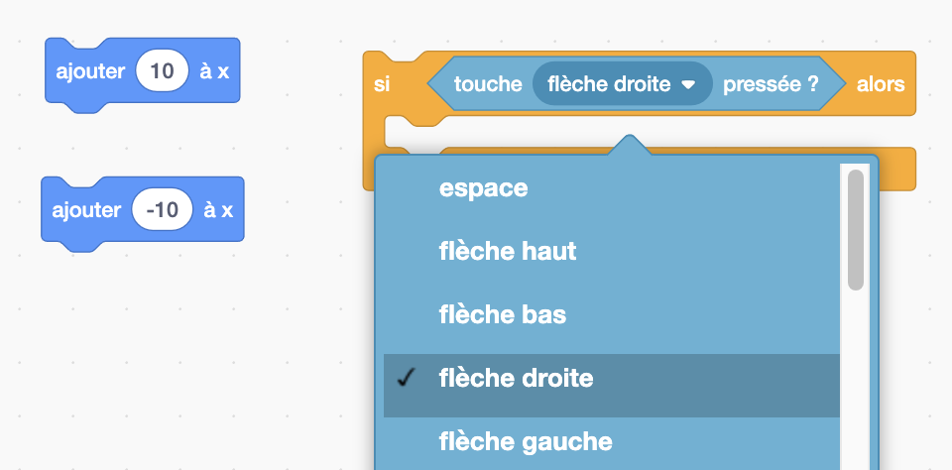
Task: Click 'touche' label on the sensing block
Action: click(488, 84)
